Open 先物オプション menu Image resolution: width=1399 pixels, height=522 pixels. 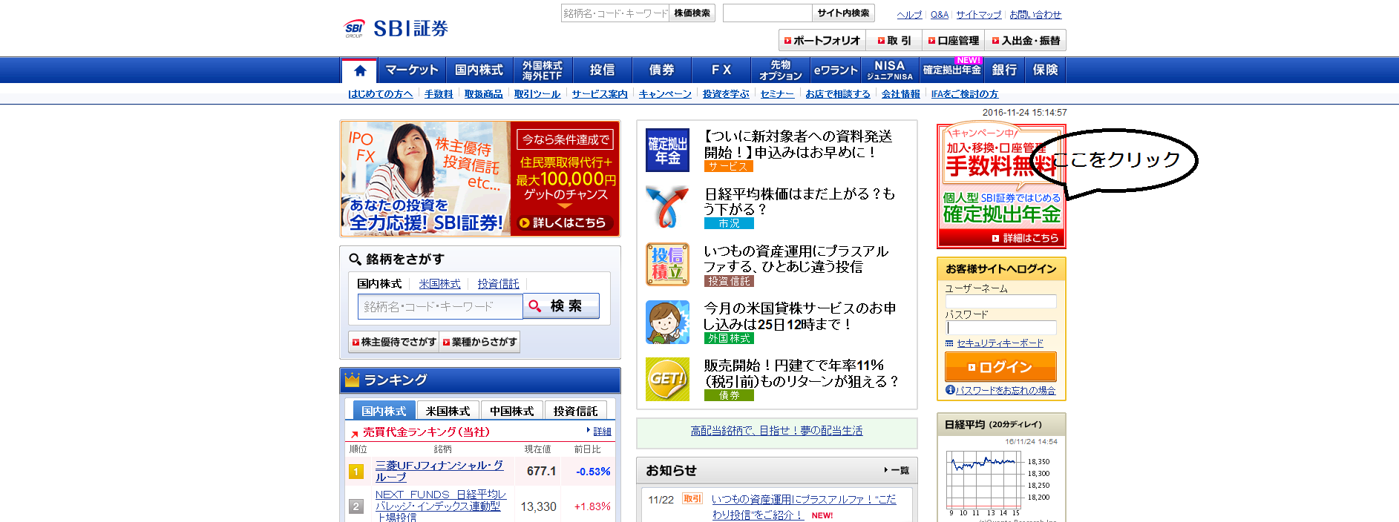[780, 70]
